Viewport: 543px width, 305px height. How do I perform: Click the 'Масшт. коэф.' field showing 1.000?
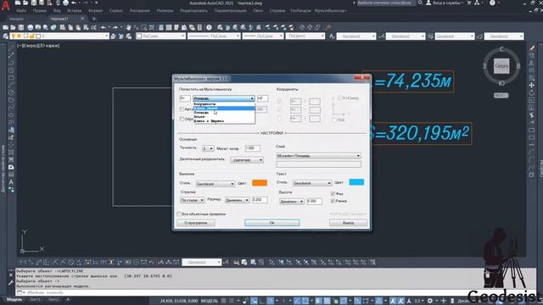coord(252,148)
